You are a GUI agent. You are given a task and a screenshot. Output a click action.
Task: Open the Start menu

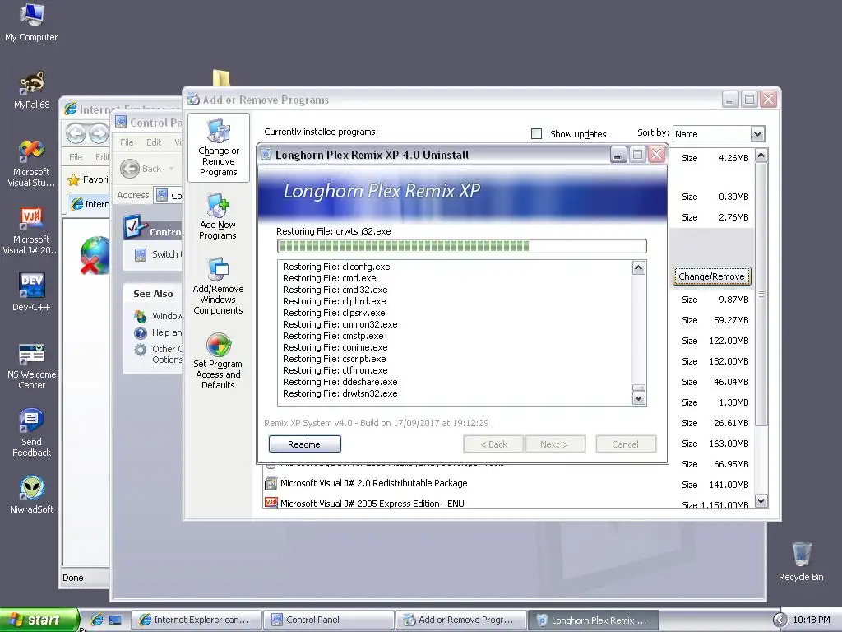(39, 620)
